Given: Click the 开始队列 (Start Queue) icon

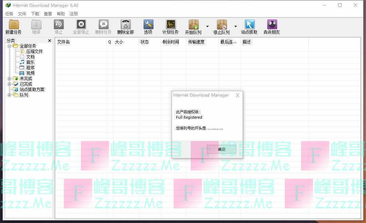Looking at the screenshot, I should (x=193, y=25).
